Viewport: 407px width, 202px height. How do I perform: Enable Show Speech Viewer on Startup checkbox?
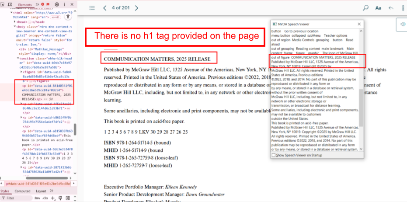(x=273, y=155)
